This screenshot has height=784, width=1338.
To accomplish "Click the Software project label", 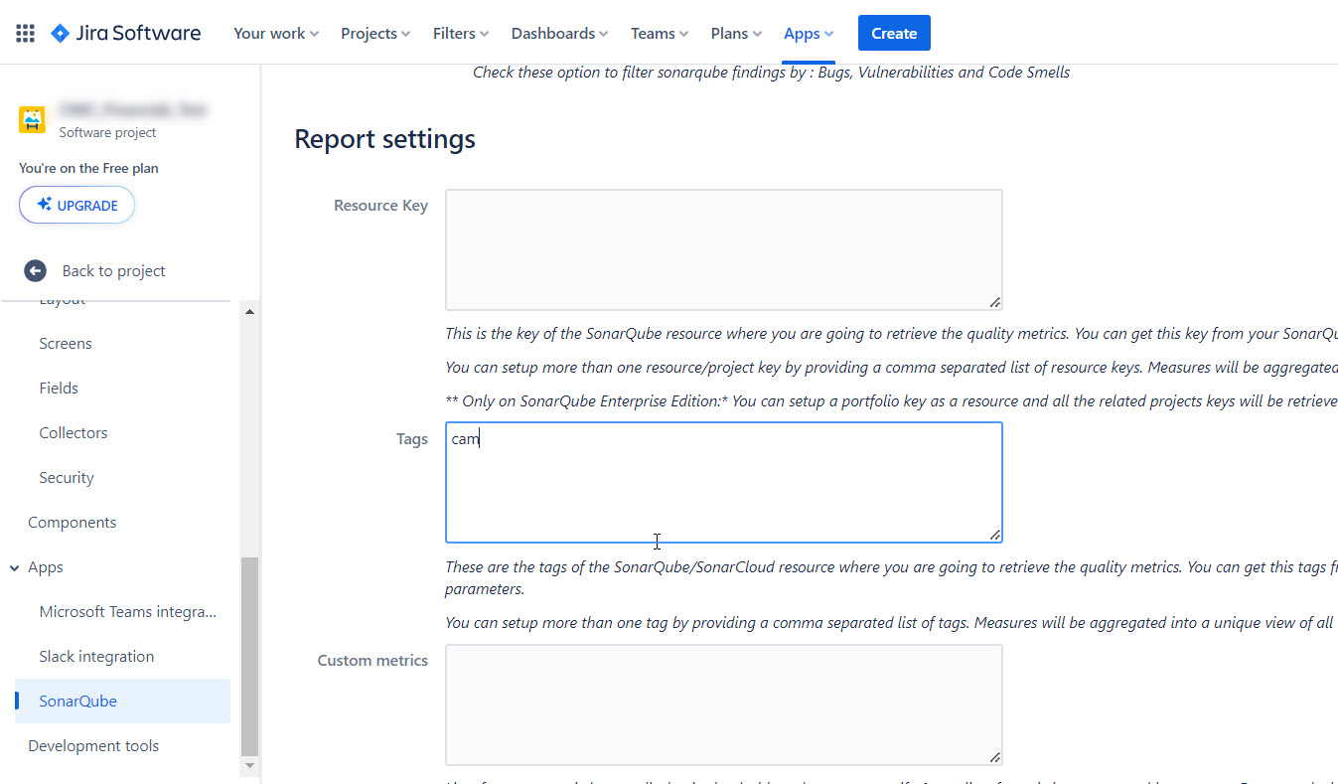I will (x=107, y=132).
